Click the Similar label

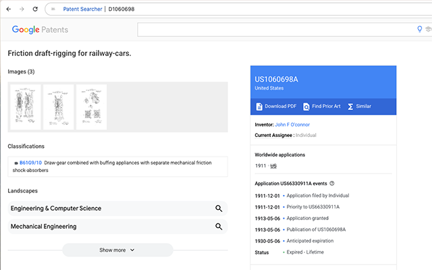click(363, 106)
